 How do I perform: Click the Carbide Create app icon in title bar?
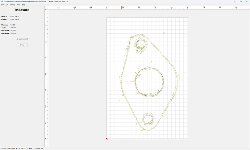(x=2, y=1)
